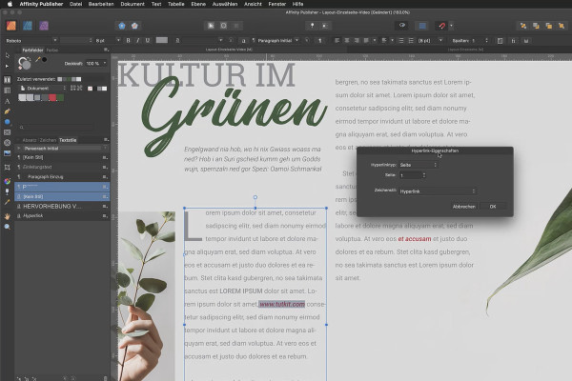Viewport: 572px width, 381px height.
Task: Click the text colour swatch in context toolbar
Action: pyautogui.click(x=162, y=40)
